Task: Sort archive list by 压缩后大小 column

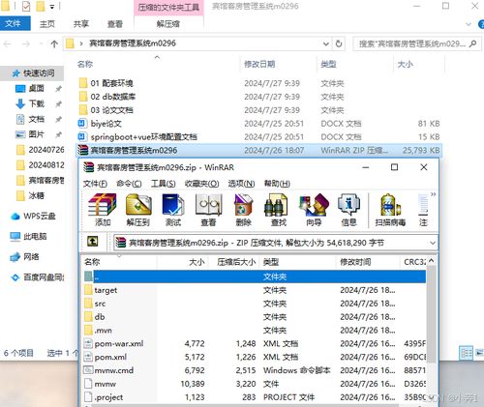Action: point(235,262)
